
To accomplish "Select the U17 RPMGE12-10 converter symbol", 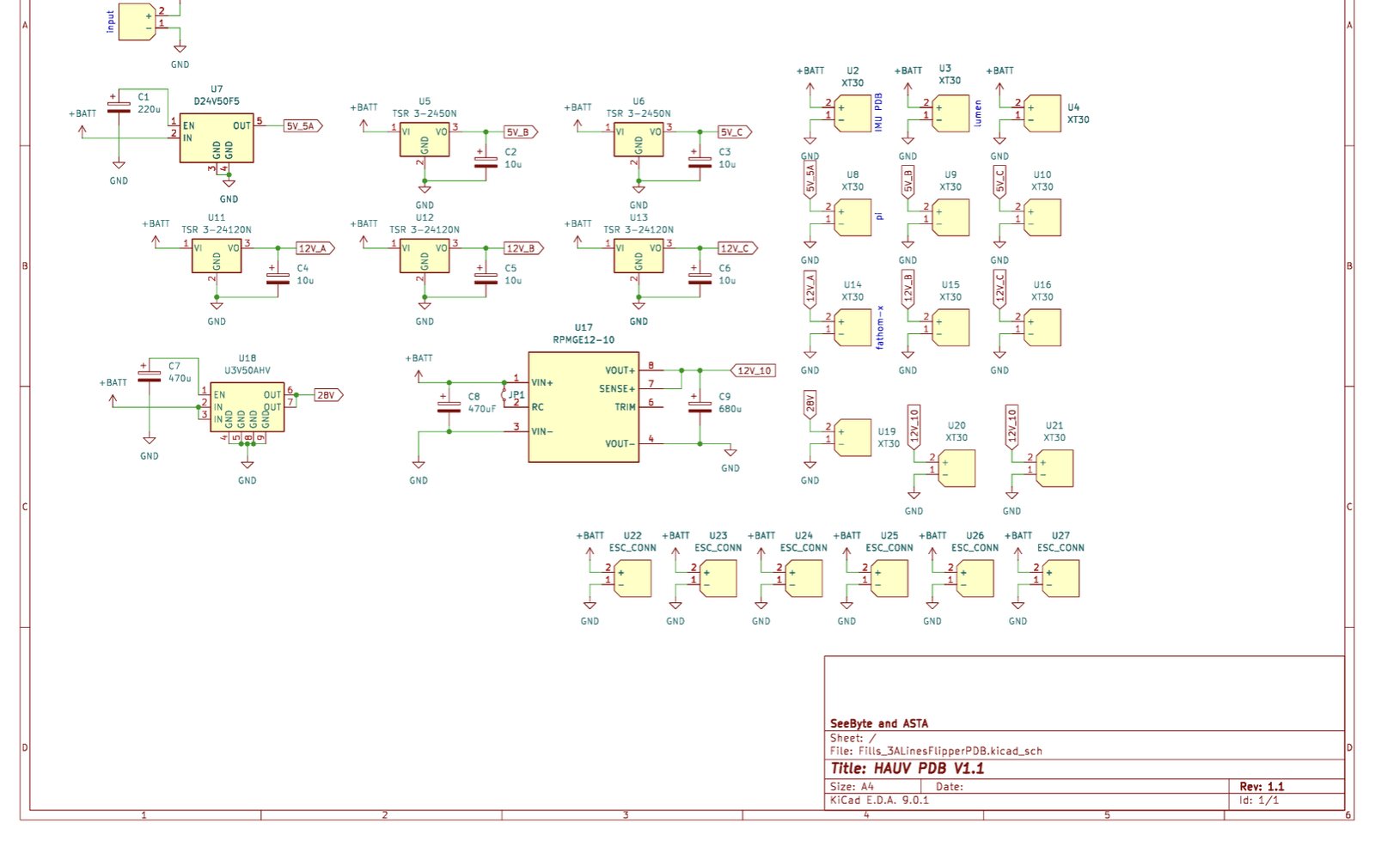I will pyautogui.click(x=584, y=407).
